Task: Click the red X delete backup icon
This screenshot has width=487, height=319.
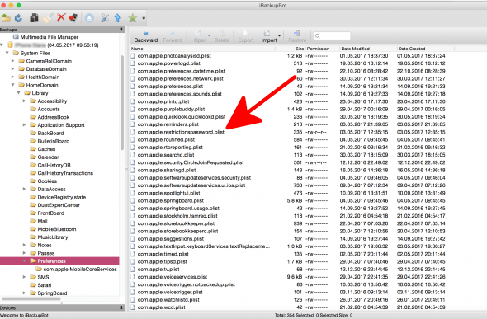Action: coord(61,18)
